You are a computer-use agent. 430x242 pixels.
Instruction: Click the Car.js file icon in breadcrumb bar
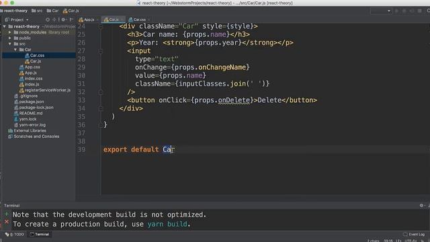[65, 11]
